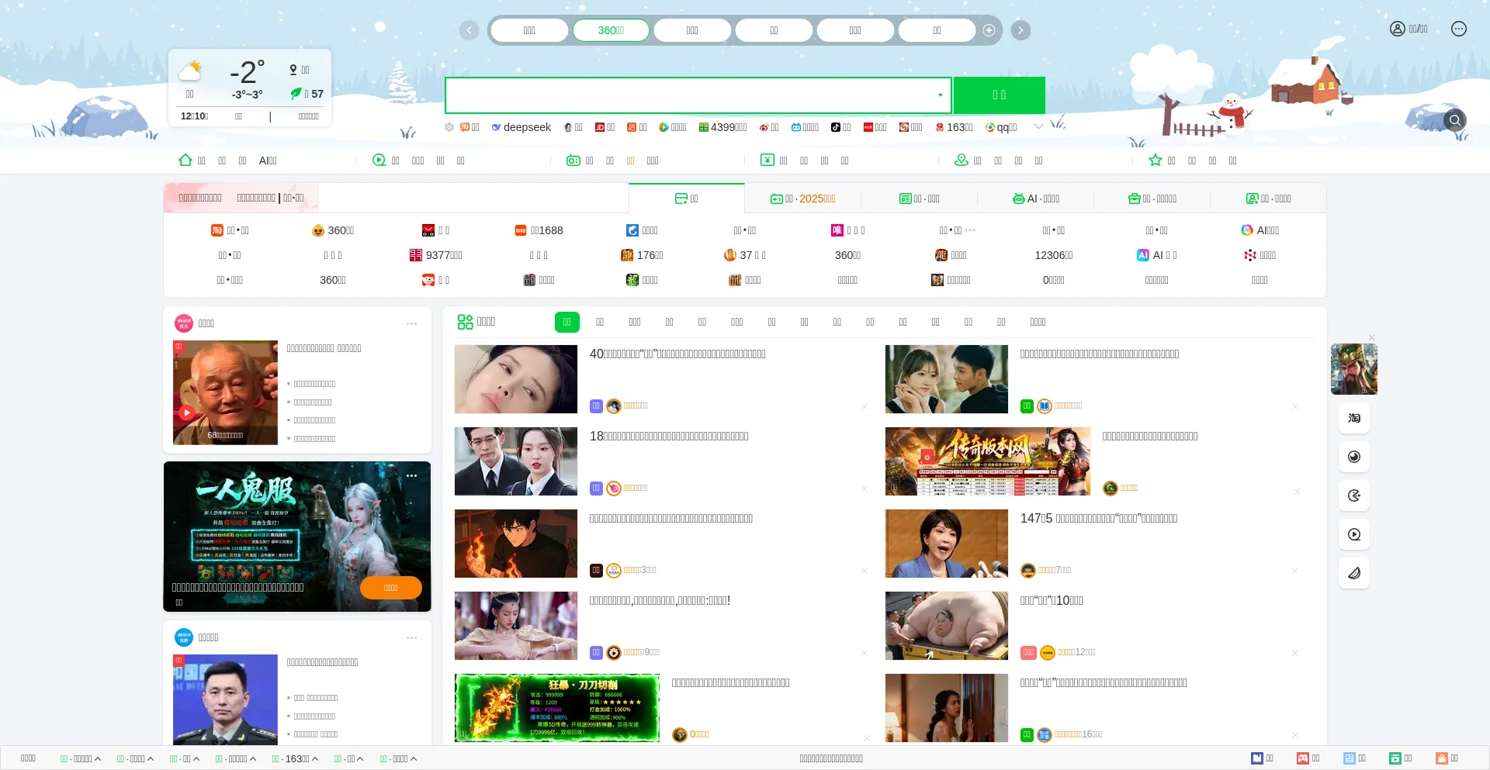Expand the 163 footer menu caret
1490x770 pixels.
pyautogui.click(x=315, y=759)
